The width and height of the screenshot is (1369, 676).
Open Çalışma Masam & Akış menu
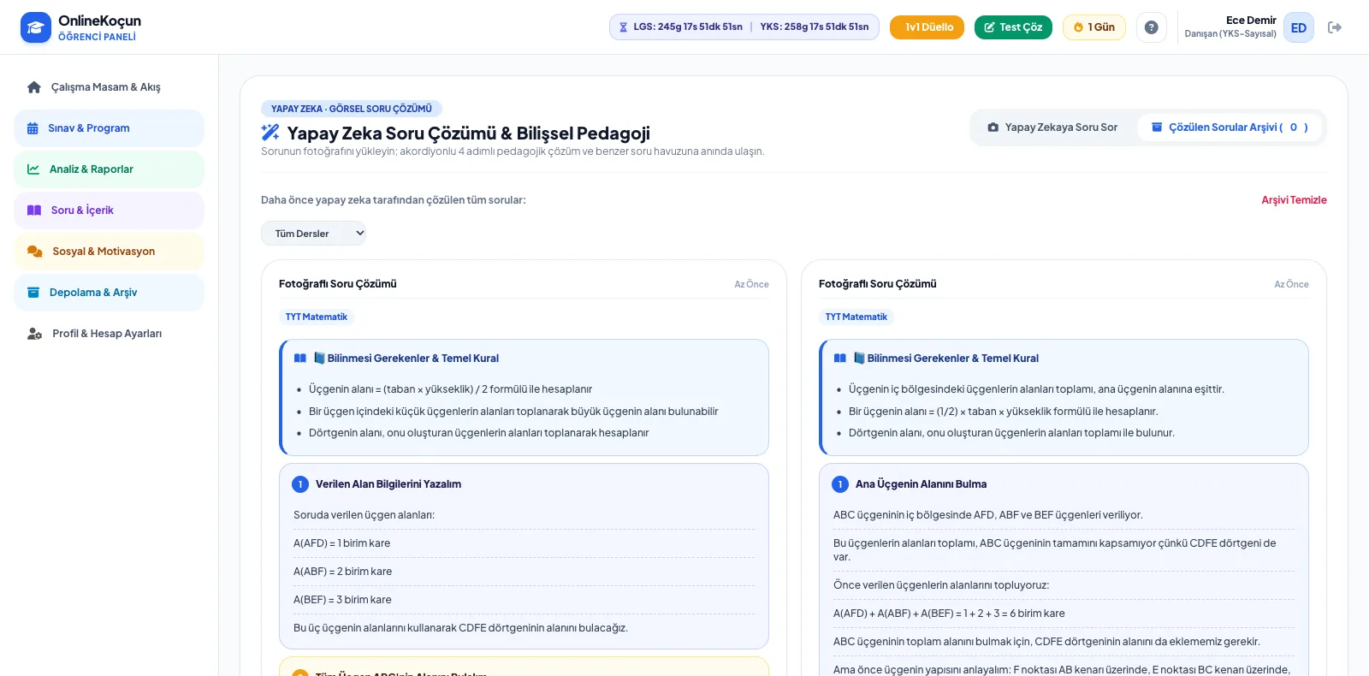pos(109,87)
